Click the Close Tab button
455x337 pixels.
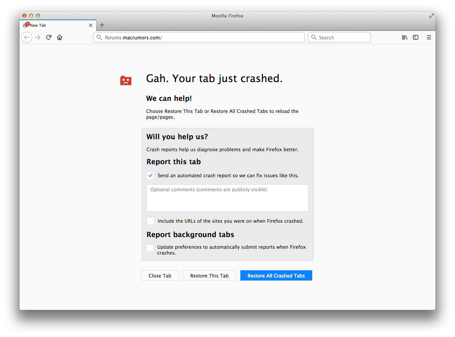160,275
